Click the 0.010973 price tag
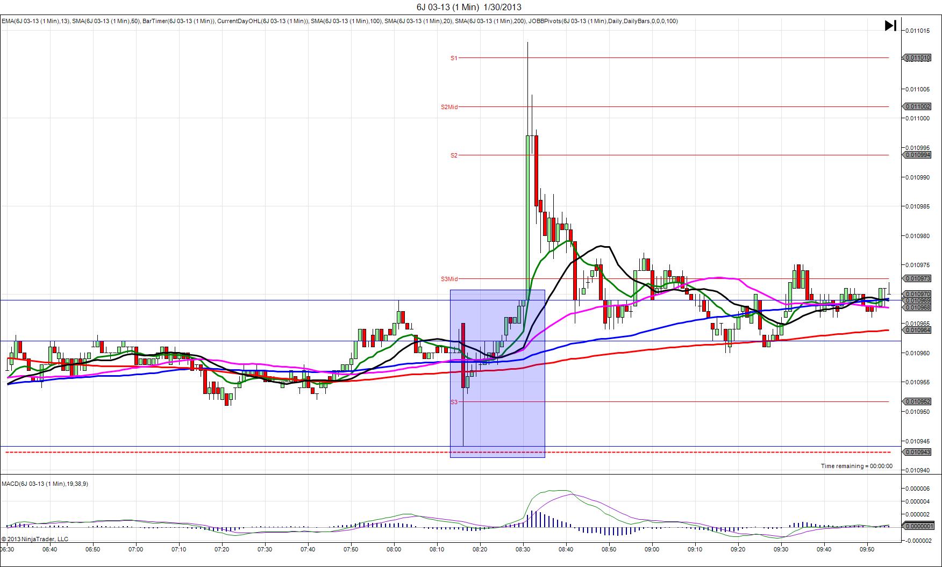 pyautogui.click(x=917, y=278)
